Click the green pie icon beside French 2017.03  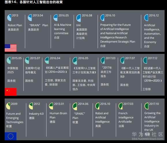click(121, 106)
